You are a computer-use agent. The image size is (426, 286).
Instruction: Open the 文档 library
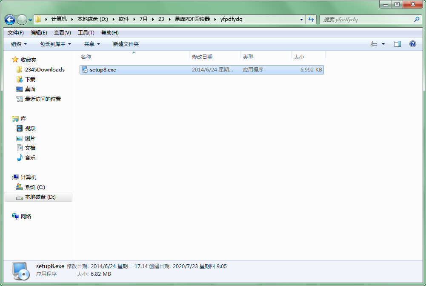[x=30, y=148]
